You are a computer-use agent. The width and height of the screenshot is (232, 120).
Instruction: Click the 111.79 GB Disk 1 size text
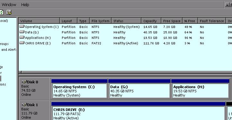[29, 113]
